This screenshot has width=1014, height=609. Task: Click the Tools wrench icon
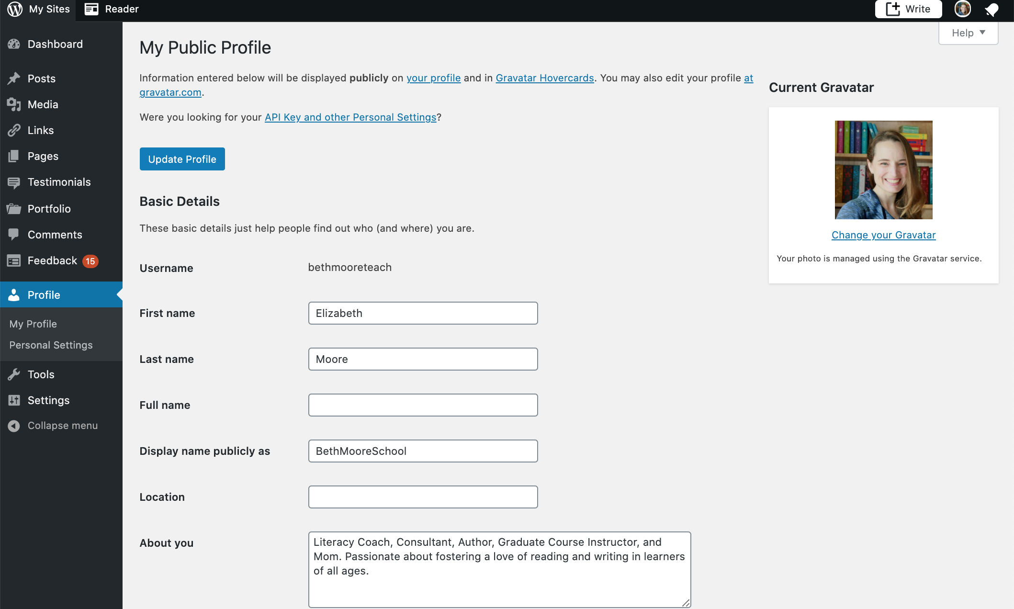tap(14, 374)
